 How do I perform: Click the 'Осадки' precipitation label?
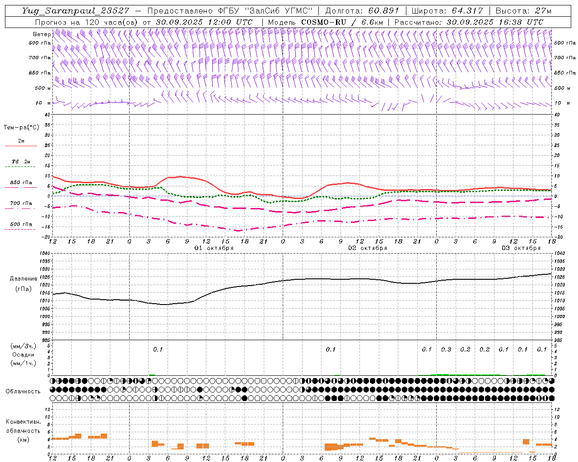(x=23, y=355)
